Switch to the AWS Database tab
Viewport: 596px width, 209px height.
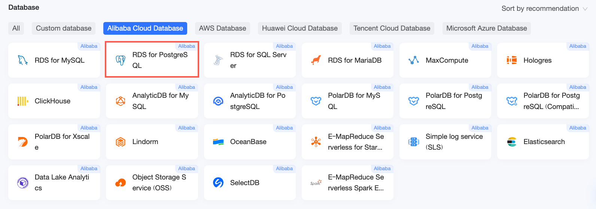222,28
